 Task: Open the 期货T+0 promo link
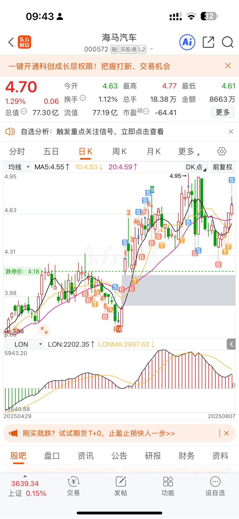click(99, 433)
